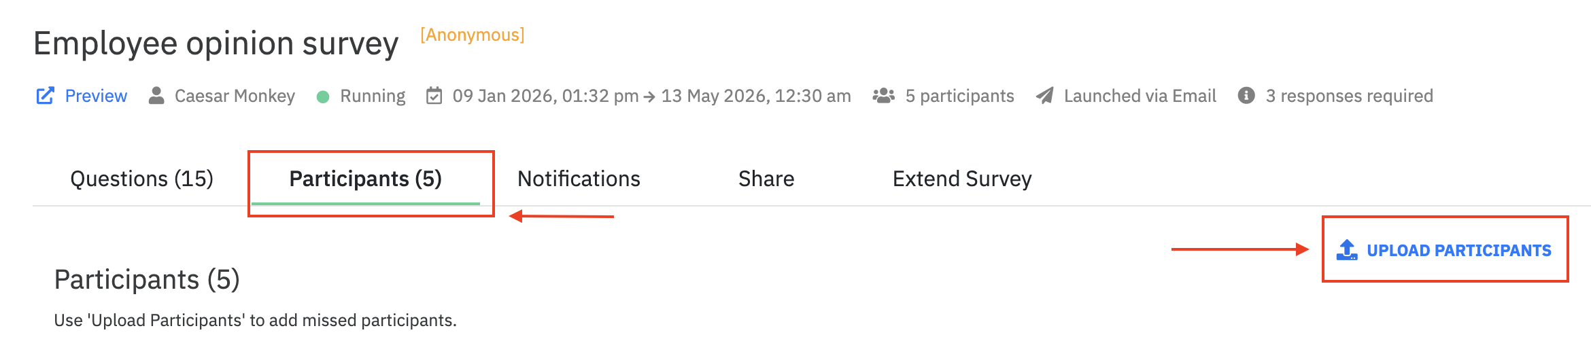
Task: Click the '3 responses required' text
Action: click(1349, 96)
